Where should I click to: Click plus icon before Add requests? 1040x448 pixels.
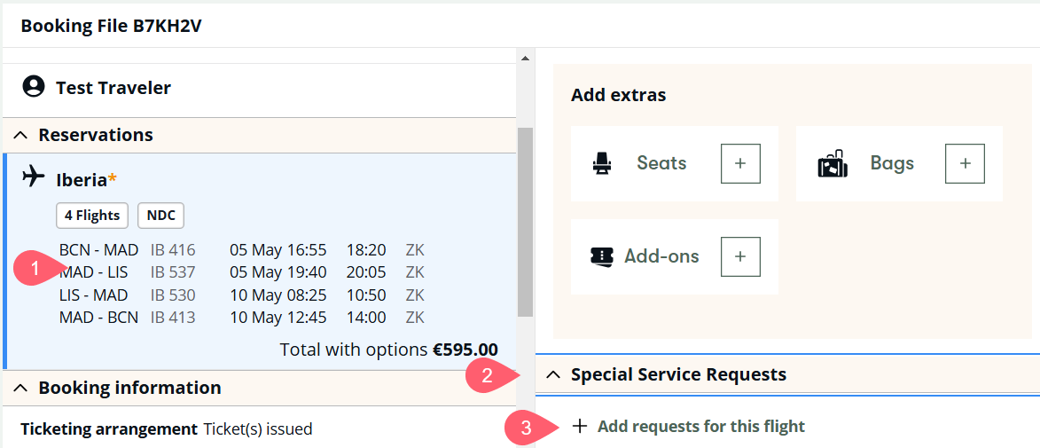pyautogui.click(x=580, y=427)
